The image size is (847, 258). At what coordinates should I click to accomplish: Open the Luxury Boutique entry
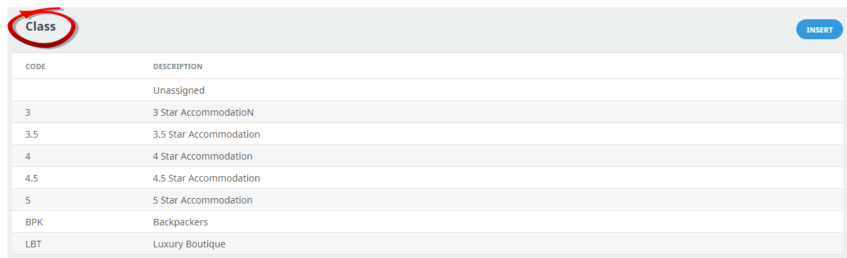point(427,244)
